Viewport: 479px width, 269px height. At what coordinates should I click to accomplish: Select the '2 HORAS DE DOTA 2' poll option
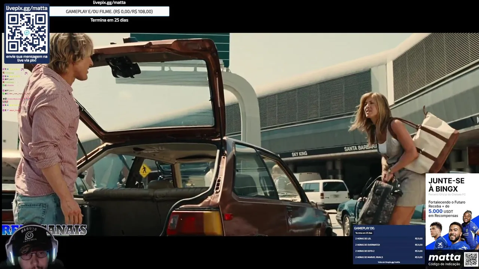(x=388, y=251)
